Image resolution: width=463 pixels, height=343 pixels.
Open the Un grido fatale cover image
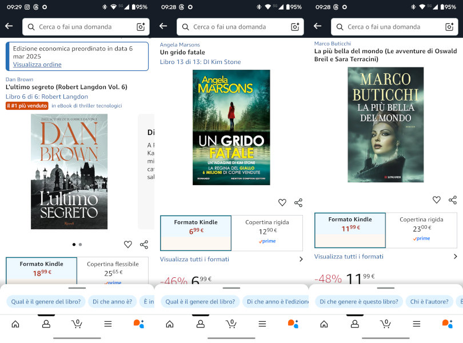[x=231, y=127]
